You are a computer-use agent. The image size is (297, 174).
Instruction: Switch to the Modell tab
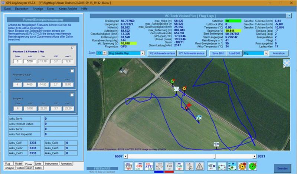pyautogui.click(x=19, y=164)
